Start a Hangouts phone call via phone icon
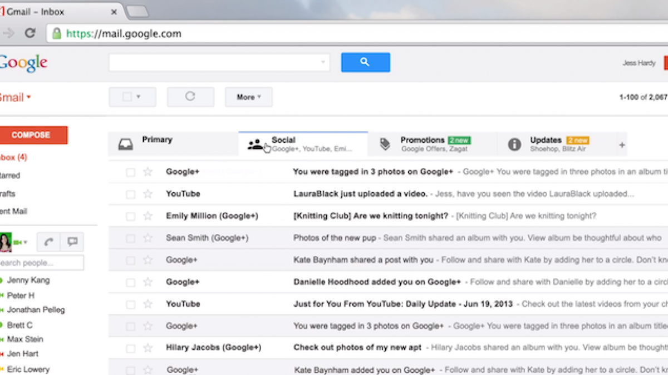Screen dimensions: 668x375 pyautogui.click(x=48, y=242)
